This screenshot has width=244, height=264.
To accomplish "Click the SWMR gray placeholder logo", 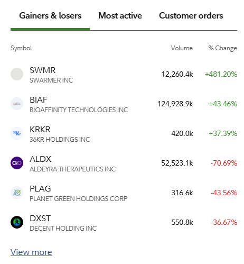I will [x=17, y=74].
